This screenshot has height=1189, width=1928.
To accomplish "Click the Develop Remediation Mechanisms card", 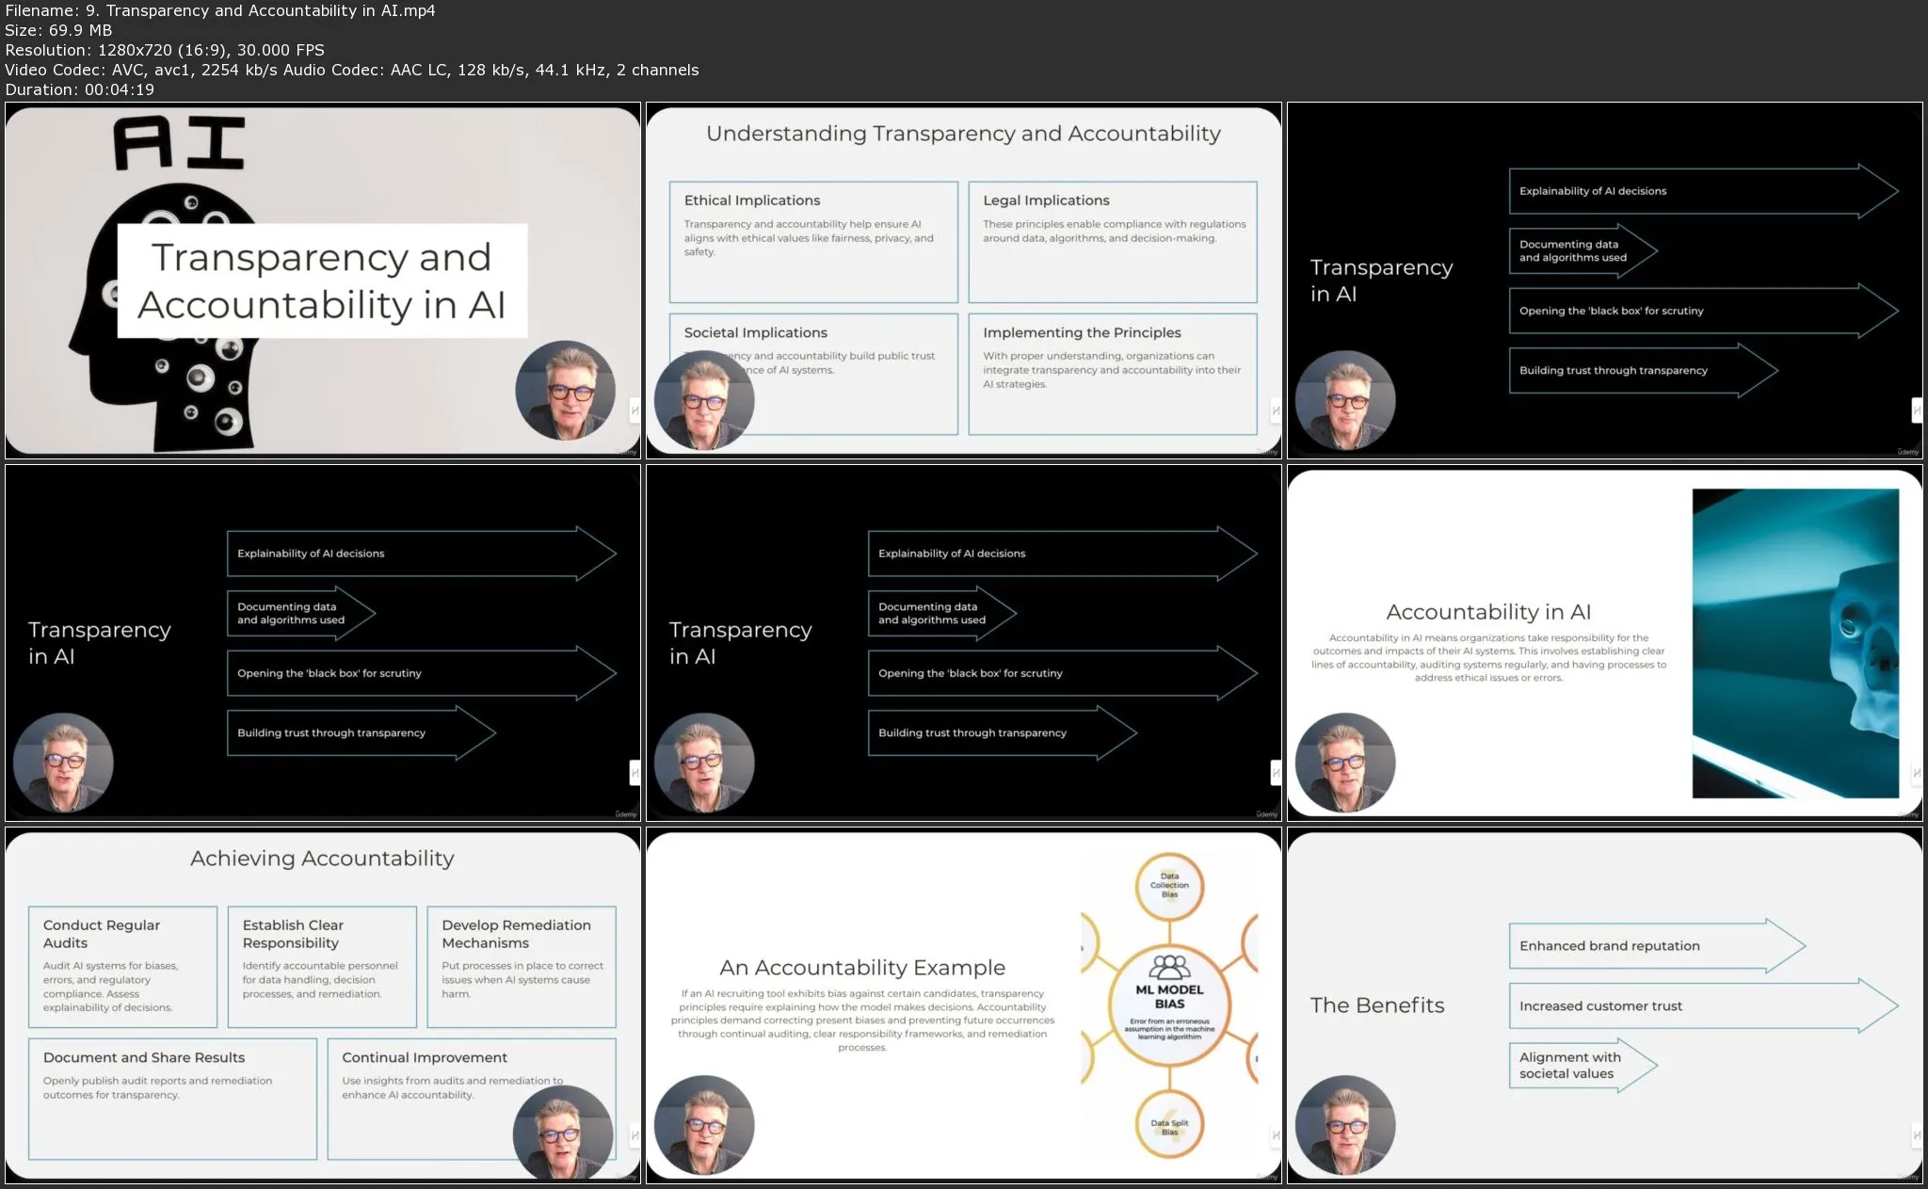I will 521,967.
